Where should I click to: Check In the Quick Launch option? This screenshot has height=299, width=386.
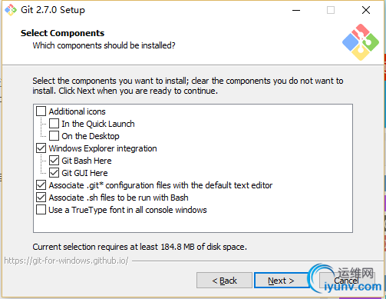54,124
